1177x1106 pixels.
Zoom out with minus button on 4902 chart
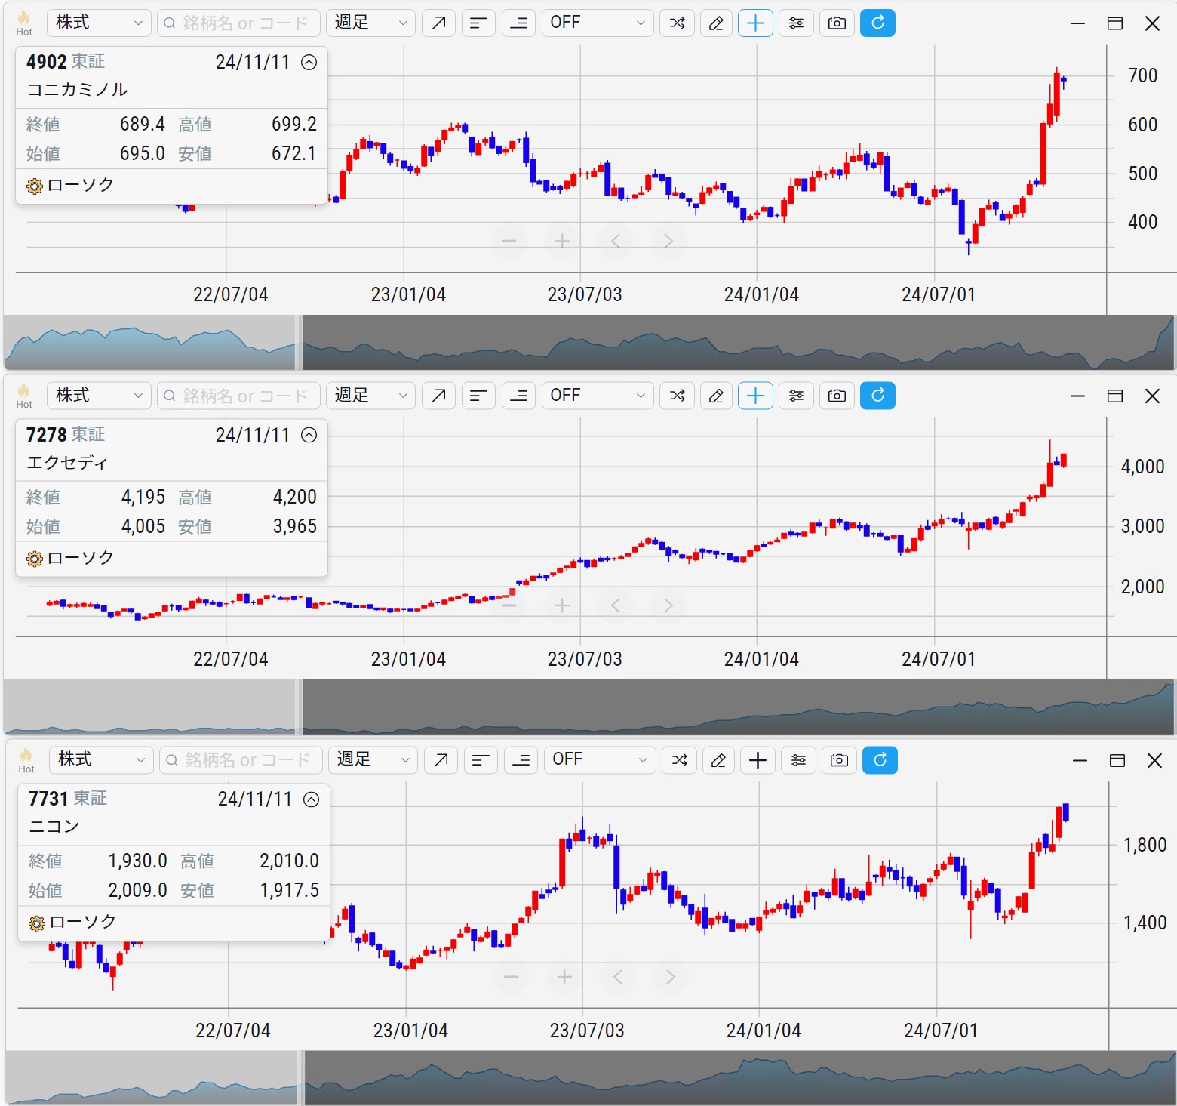pyautogui.click(x=509, y=241)
